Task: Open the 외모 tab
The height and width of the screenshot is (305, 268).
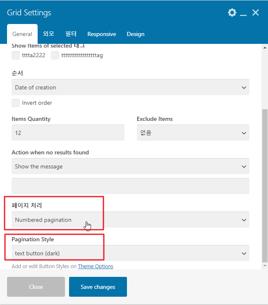Action: click(x=48, y=34)
